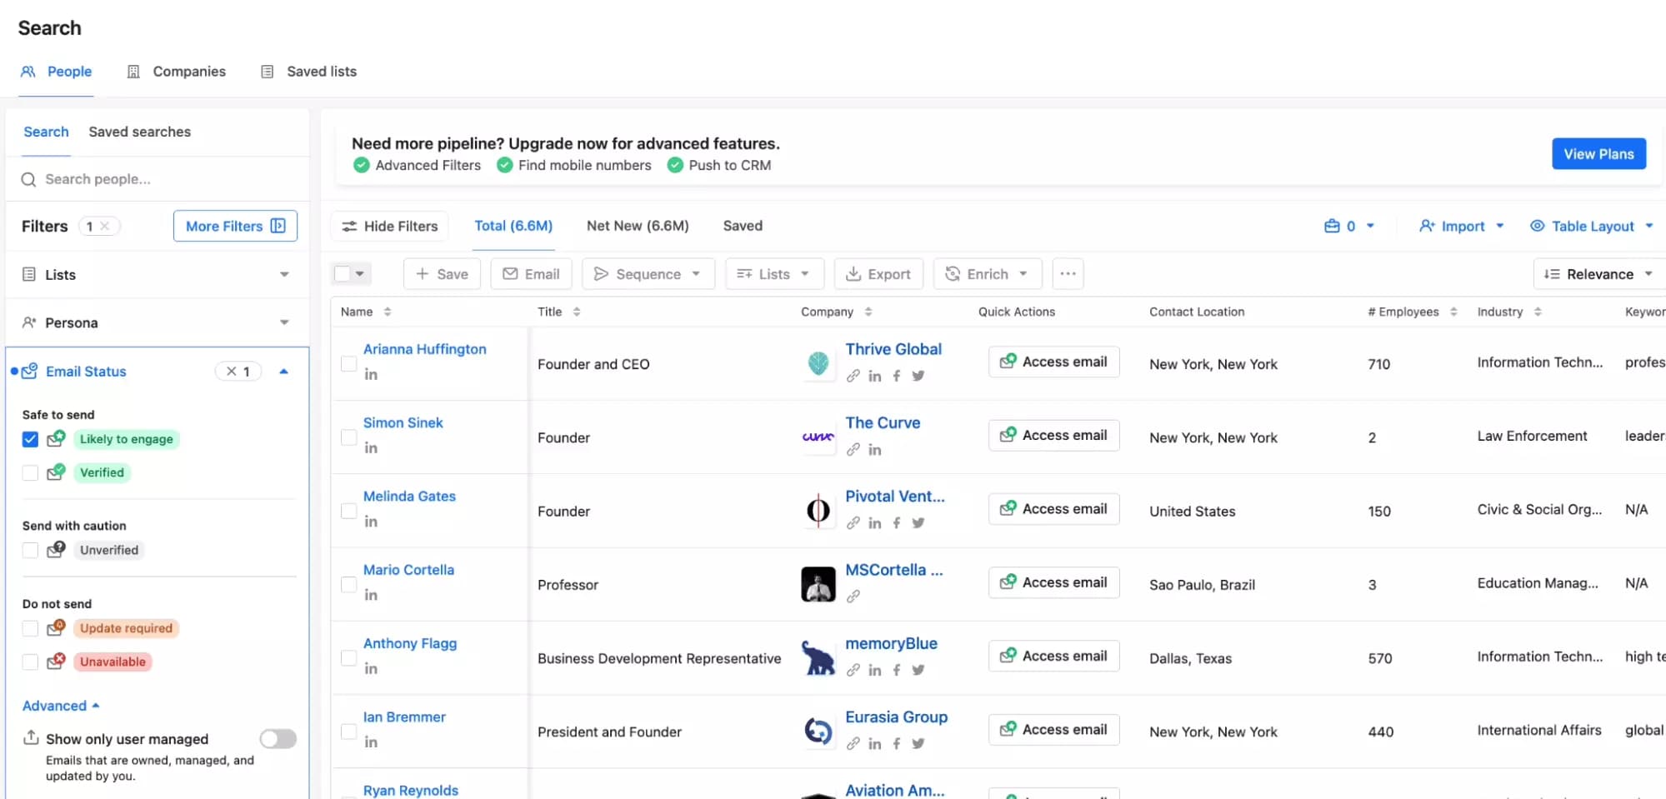Open the Relevance sort dropdown
Viewport: 1666px width, 799px height.
click(x=1597, y=274)
